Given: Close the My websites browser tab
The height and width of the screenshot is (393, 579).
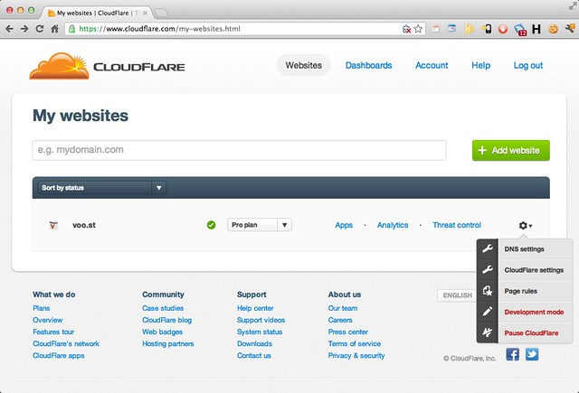Looking at the screenshot, I should 145,13.
